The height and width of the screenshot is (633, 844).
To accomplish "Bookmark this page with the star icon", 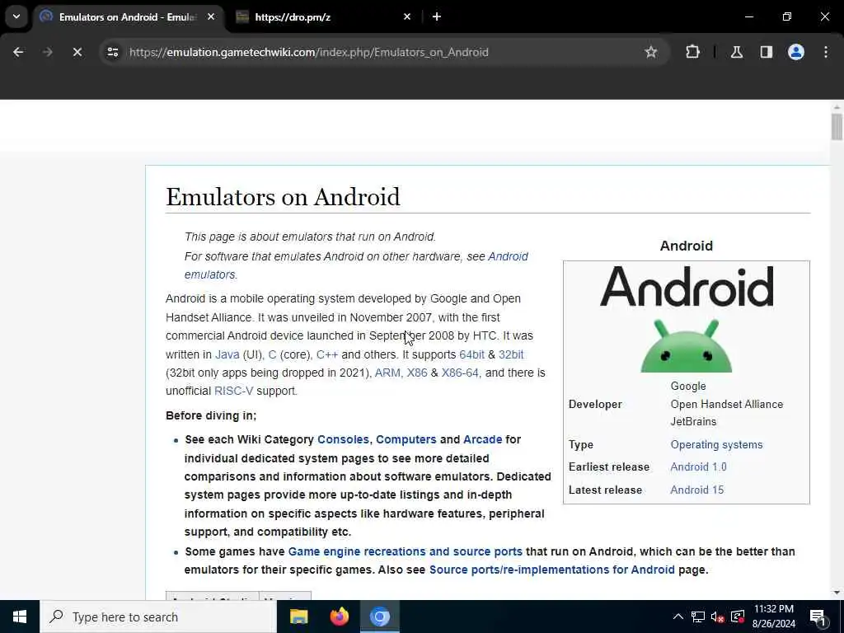I will [651, 52].
